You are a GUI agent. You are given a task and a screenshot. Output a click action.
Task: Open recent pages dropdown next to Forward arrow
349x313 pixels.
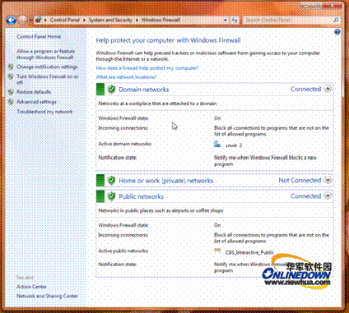coord(30,21)
